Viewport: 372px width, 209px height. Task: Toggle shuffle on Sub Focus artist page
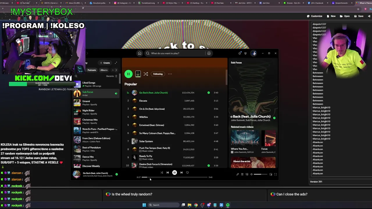coord(146,74)
